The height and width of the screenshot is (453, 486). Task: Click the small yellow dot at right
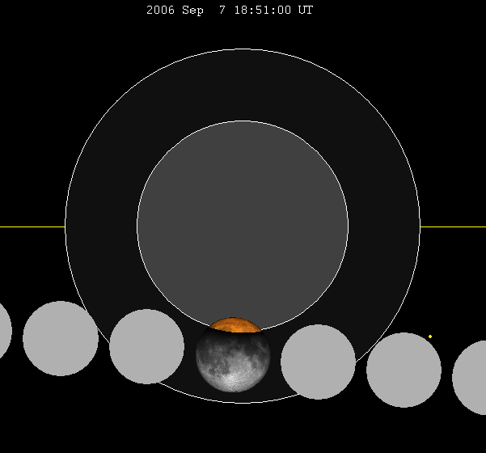click(x=430, y=337)
